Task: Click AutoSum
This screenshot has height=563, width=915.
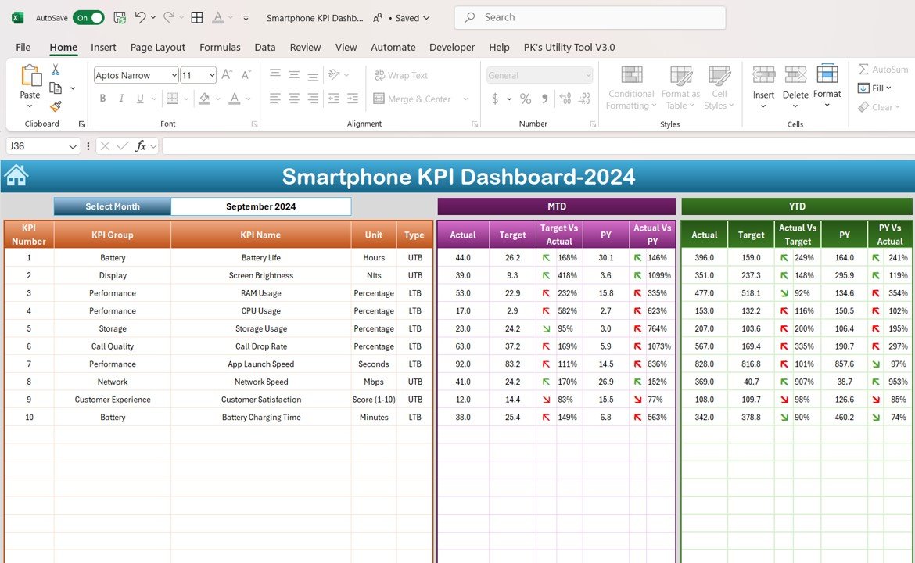Action: click(883, 70)
